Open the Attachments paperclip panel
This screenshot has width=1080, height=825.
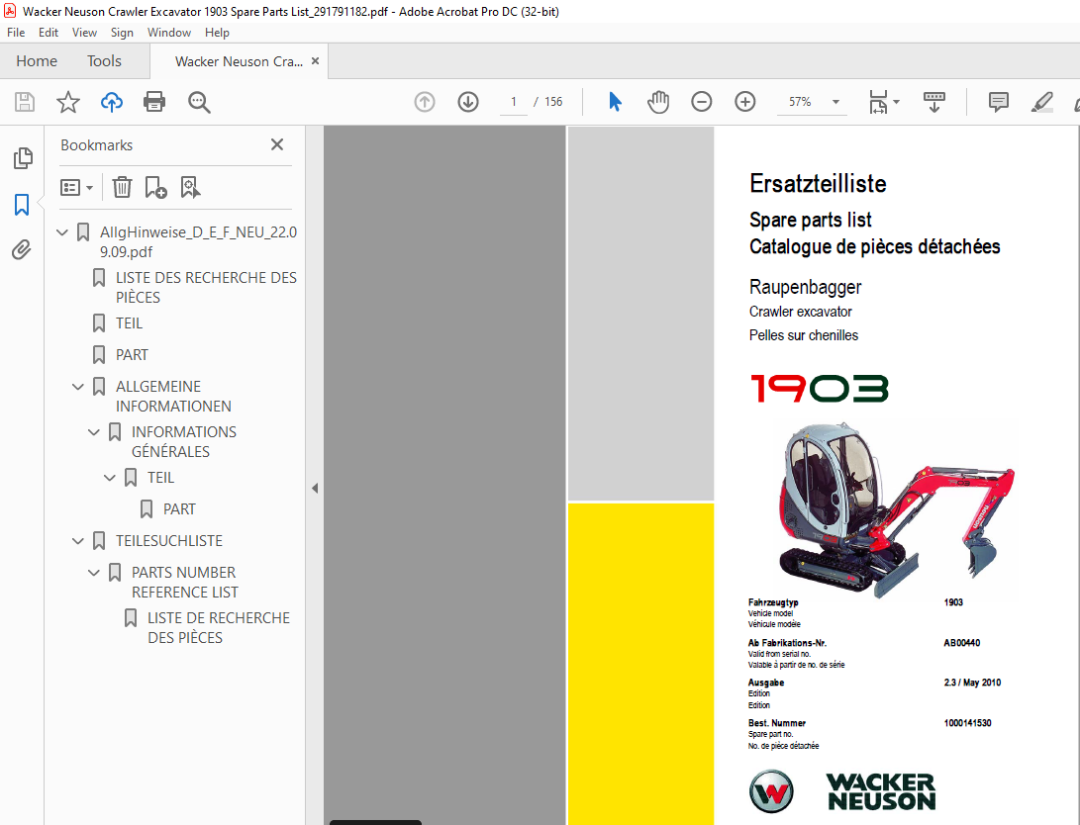tap(22, 249)
